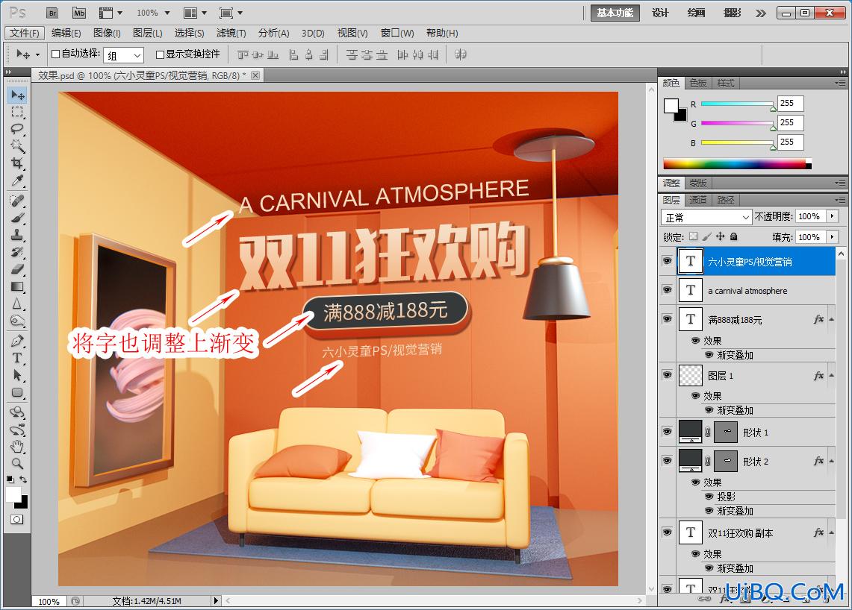Toggle Quick Mask mode
Image resolution: width=852 pixels, height=610 pixels.
pos(17,519)
